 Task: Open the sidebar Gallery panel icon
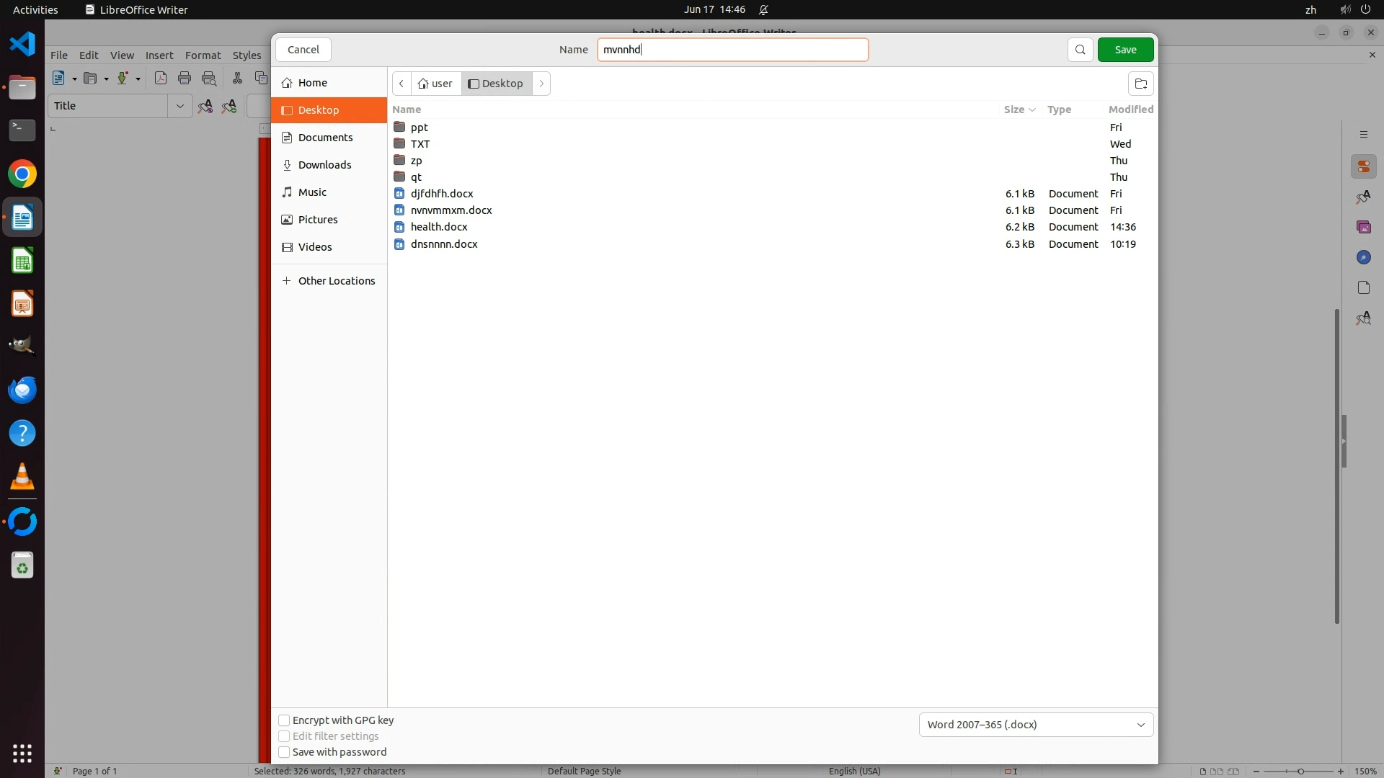coord(1363,228)
